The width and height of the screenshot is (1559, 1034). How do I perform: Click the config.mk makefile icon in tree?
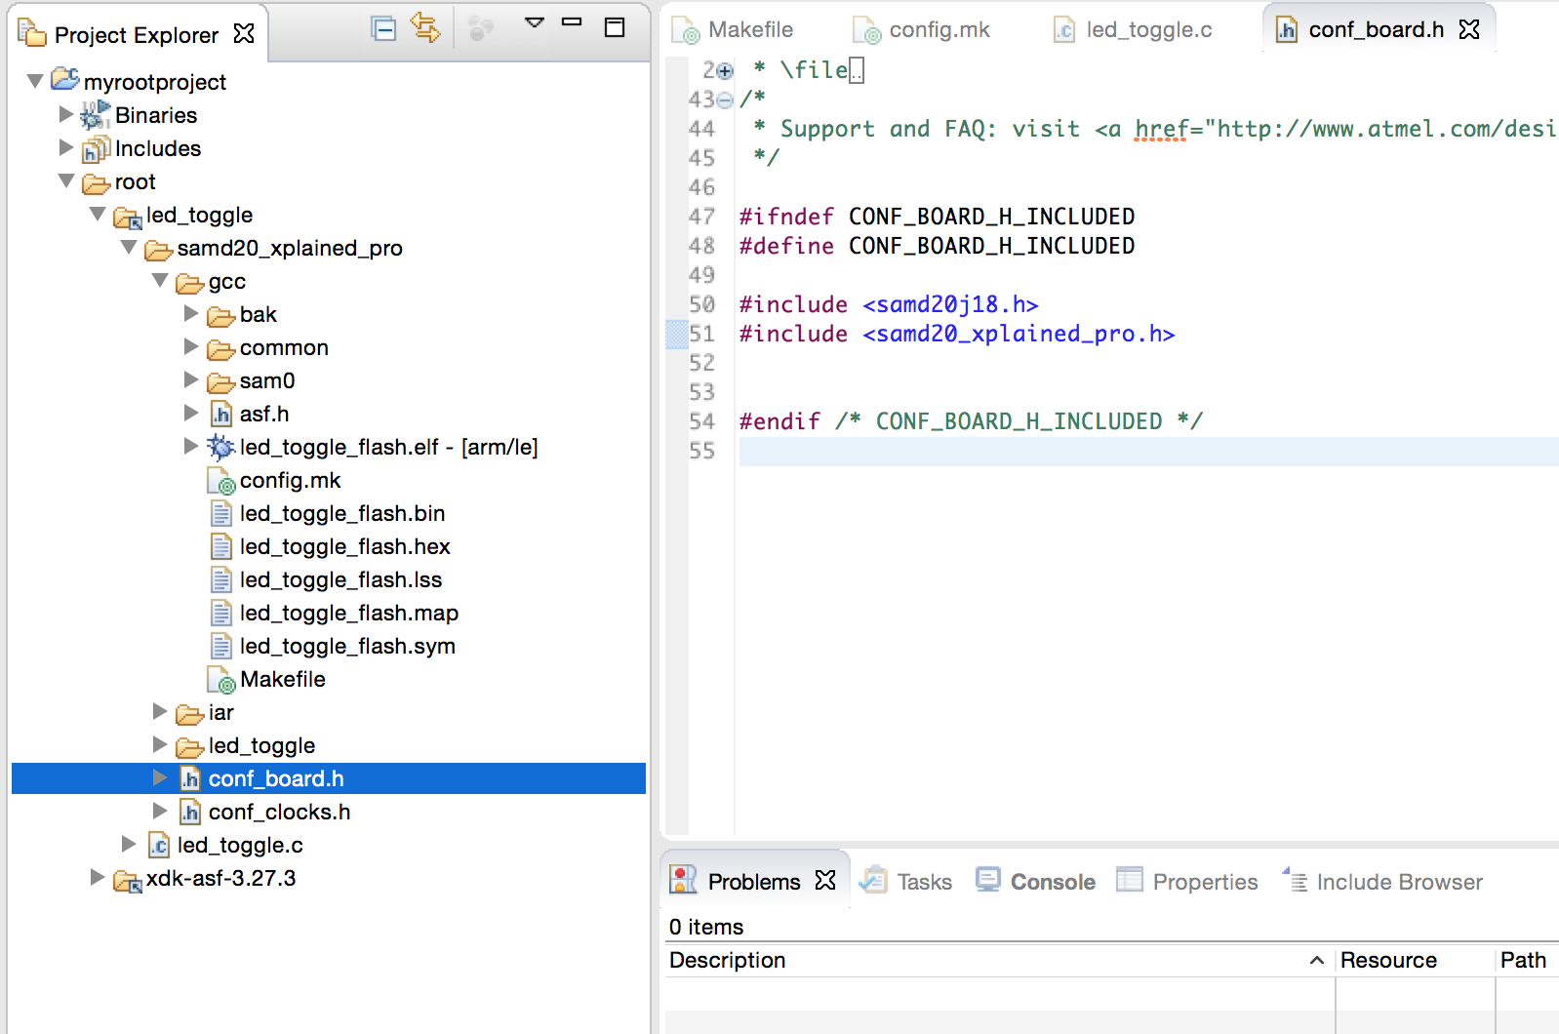coord(221,481)
